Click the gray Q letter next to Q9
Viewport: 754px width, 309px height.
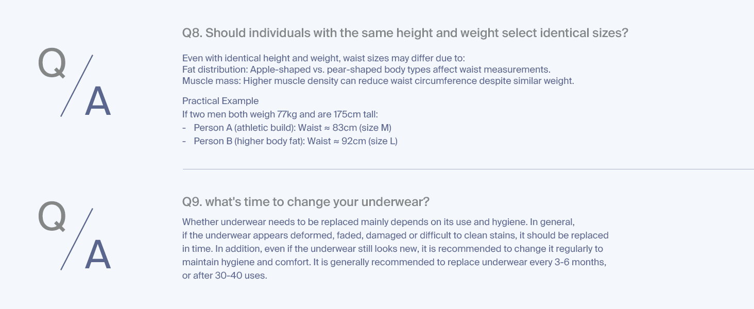[x=52, y=216]
